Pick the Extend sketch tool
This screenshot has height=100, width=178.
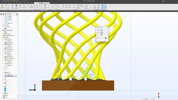66,6
